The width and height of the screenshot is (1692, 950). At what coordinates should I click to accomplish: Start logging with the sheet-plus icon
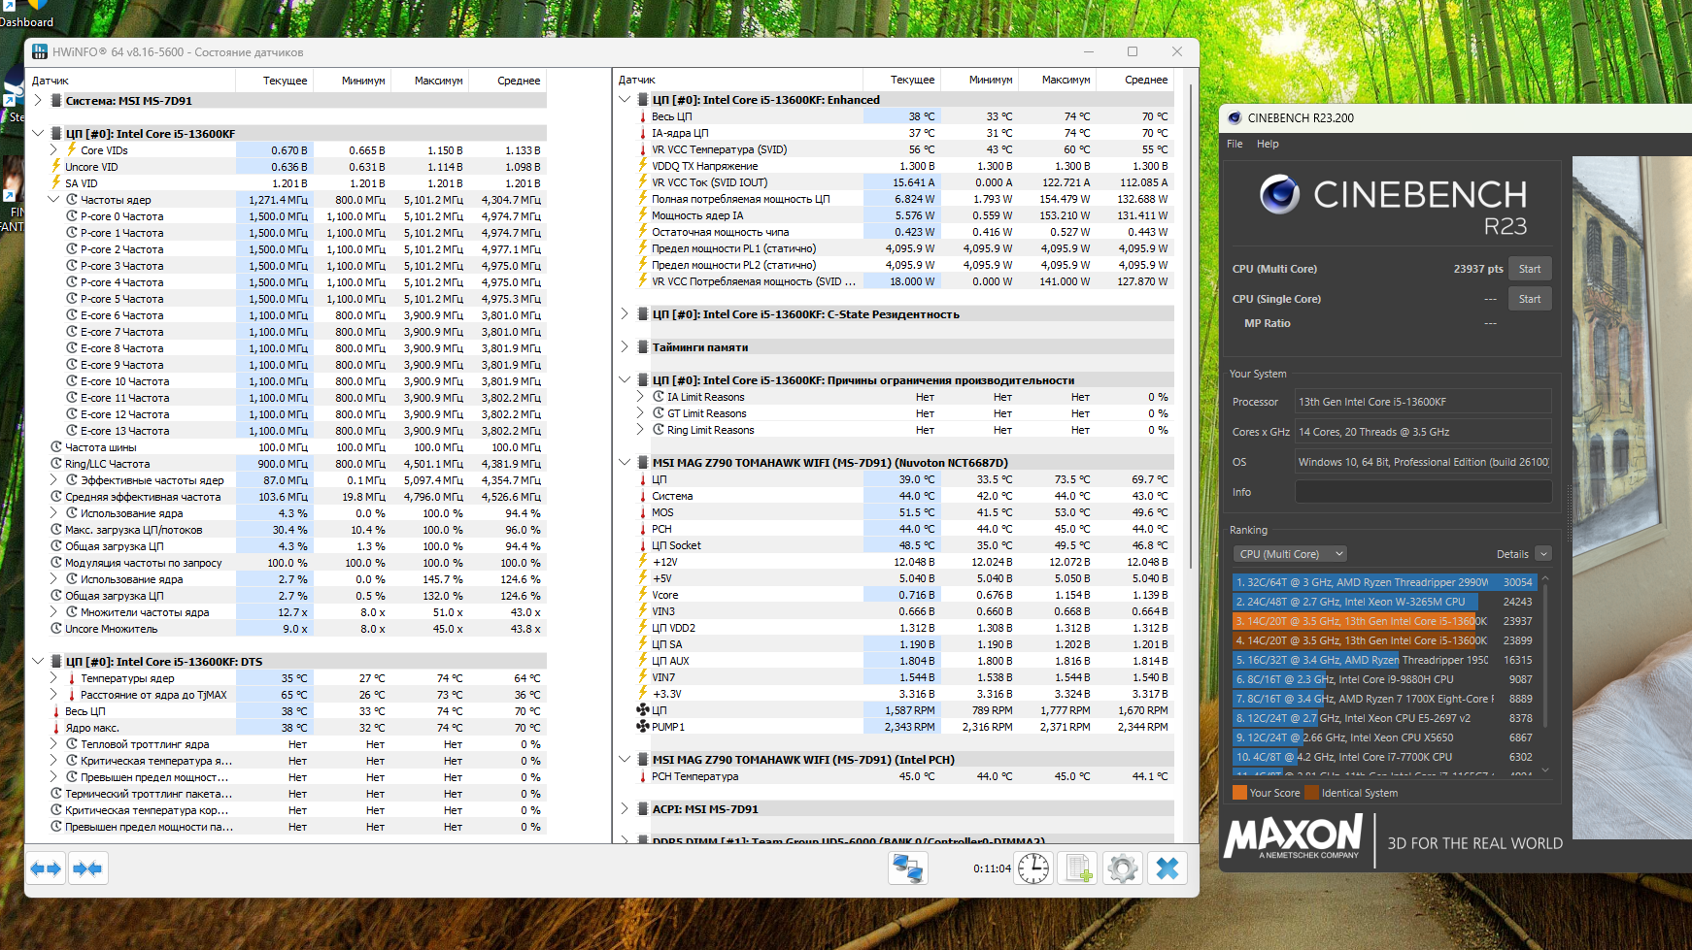point(1078,868)
